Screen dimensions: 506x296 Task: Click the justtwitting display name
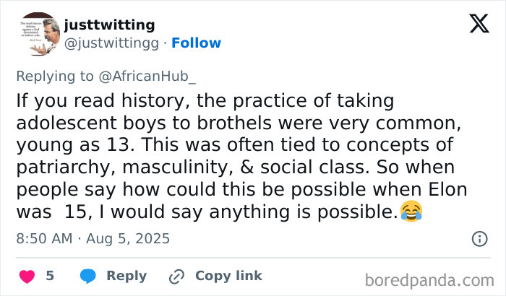coord(109,25)
